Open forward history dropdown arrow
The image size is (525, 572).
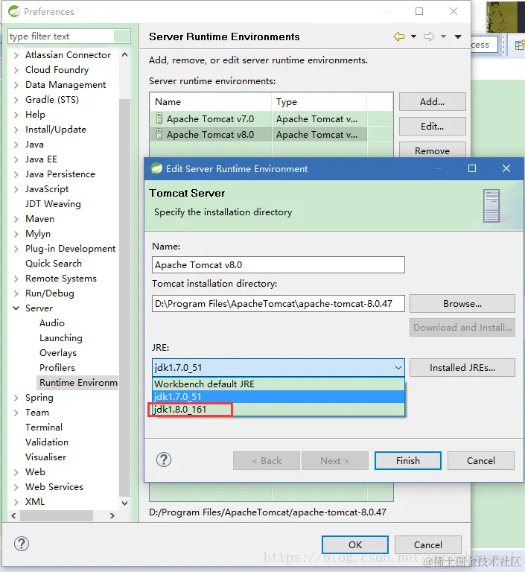tap(443, 36)
